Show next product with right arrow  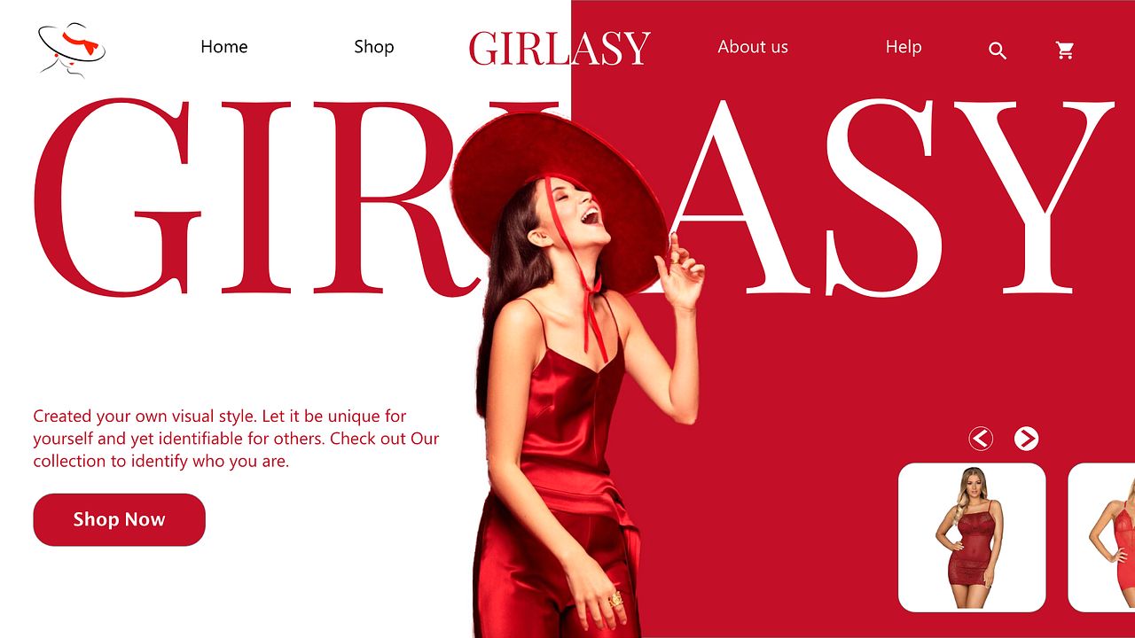click(1026, 439)
